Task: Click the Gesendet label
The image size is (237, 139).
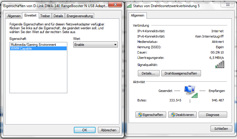Action: [x=165, y=91]
